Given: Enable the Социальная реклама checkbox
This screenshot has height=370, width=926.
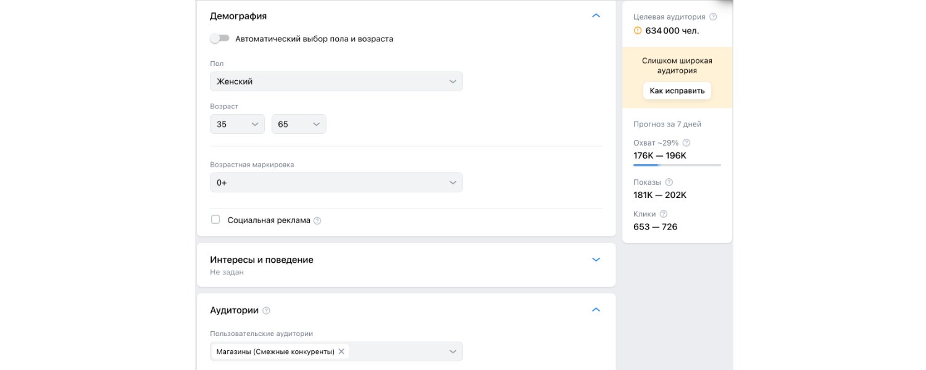Looking at the screenshot, I should tap(215, 220).
